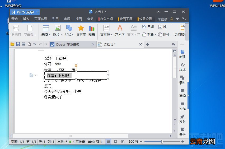The height and width of the screenshot is (149, 225).
Task: Click 新建 in the side panel
Action: coord(182,54)
